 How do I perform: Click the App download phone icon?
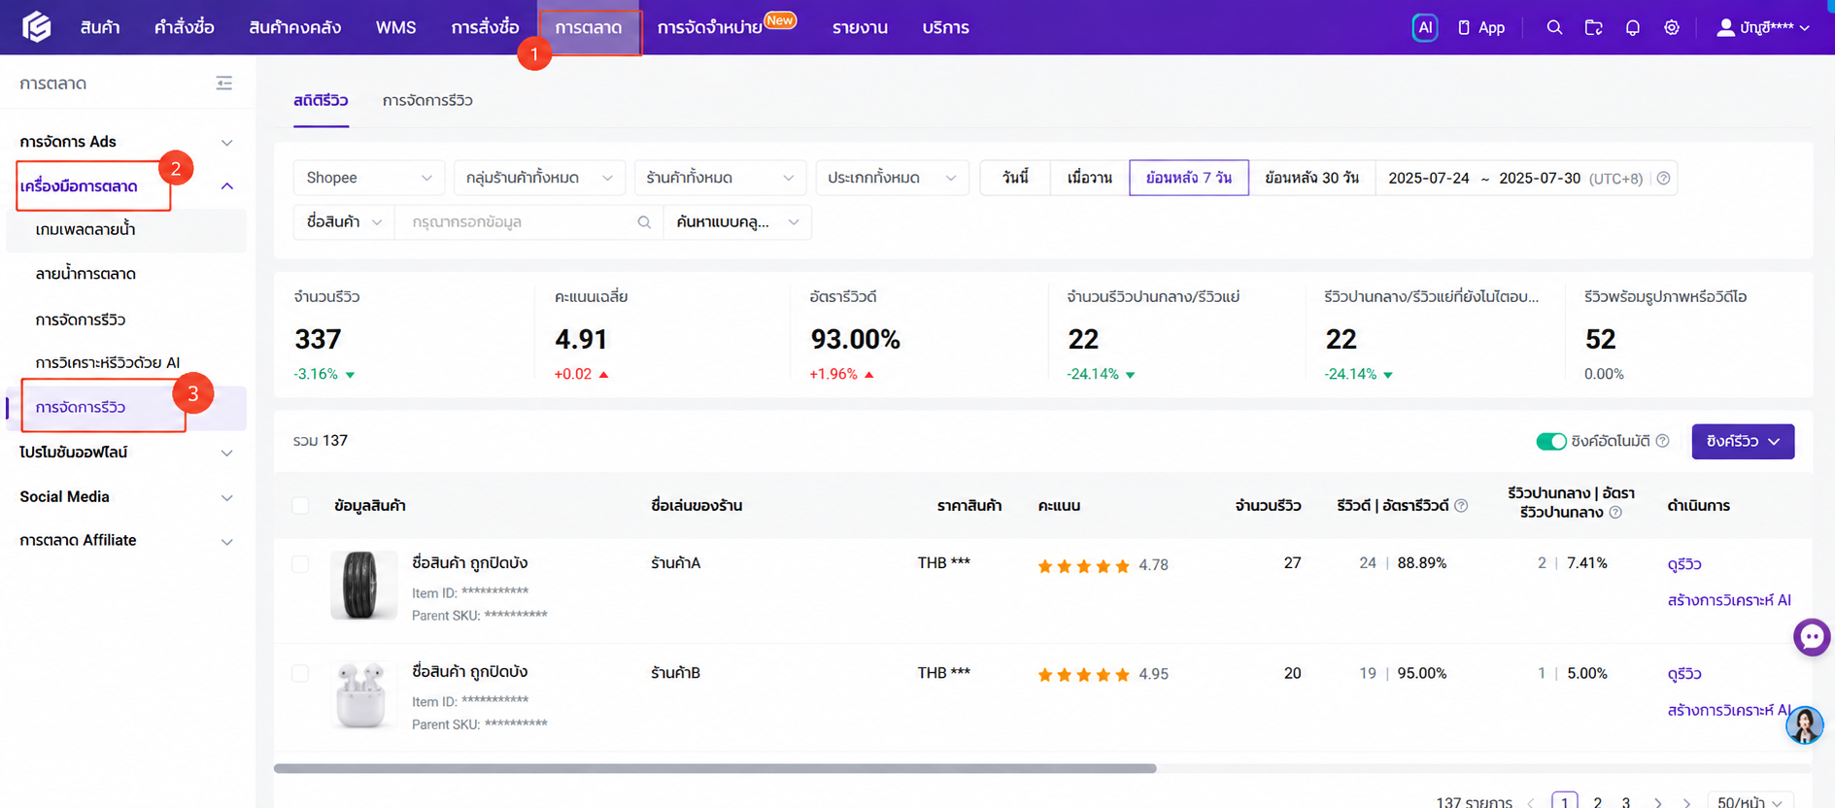coord(1463,27)
